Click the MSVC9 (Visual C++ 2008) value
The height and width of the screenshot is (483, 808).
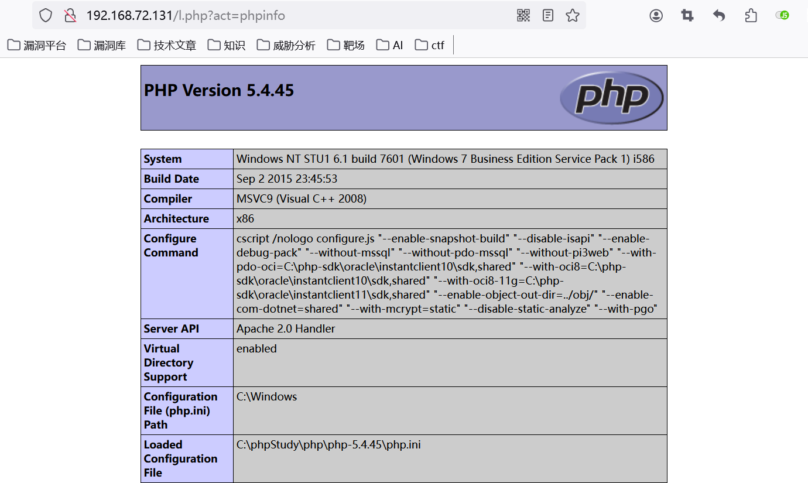point(302,199)
